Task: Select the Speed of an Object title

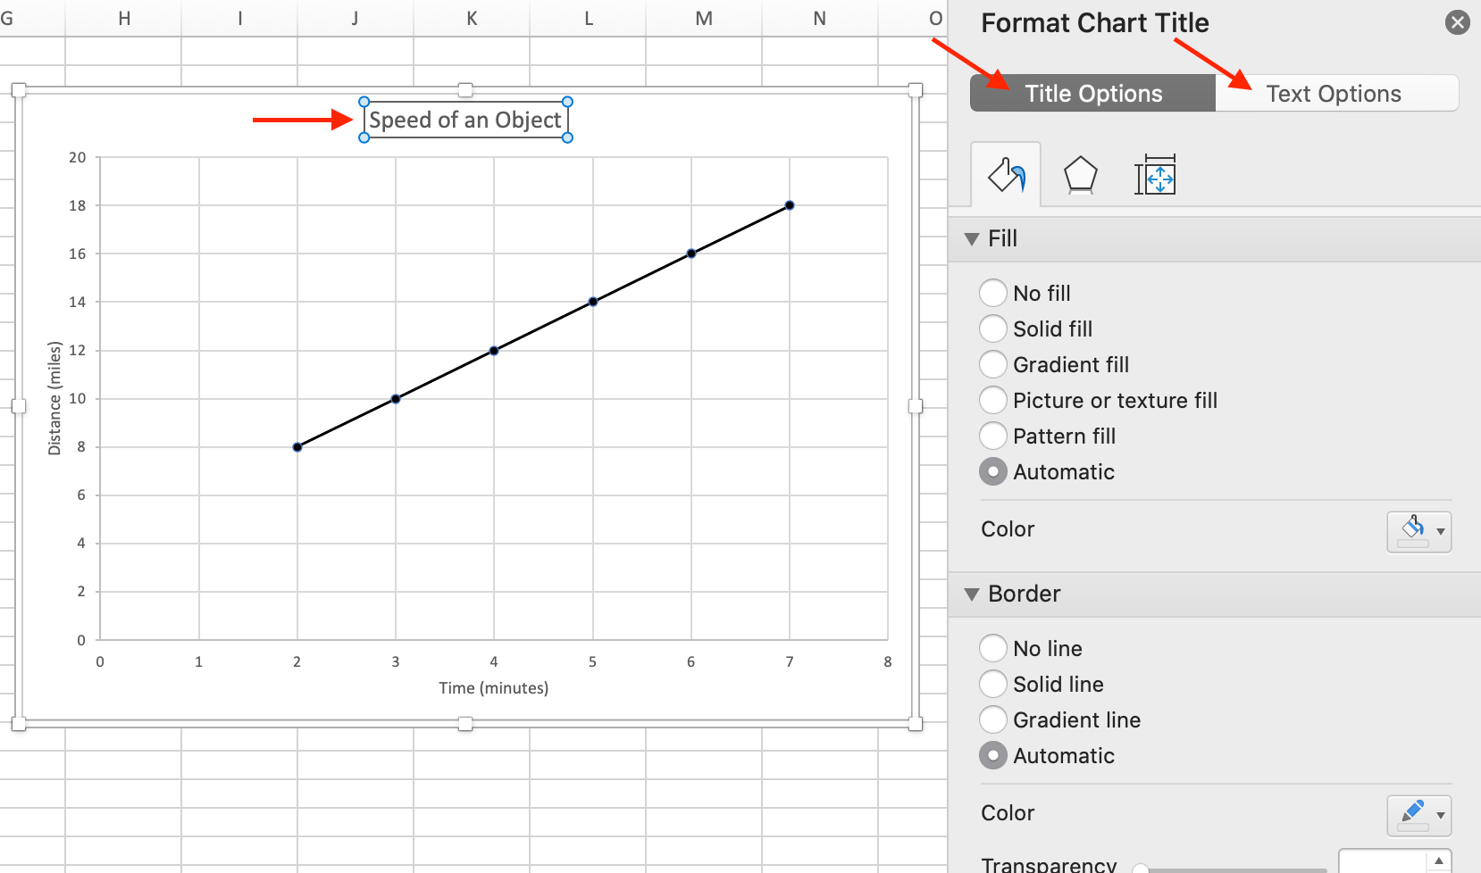Action: coord(465,119)
